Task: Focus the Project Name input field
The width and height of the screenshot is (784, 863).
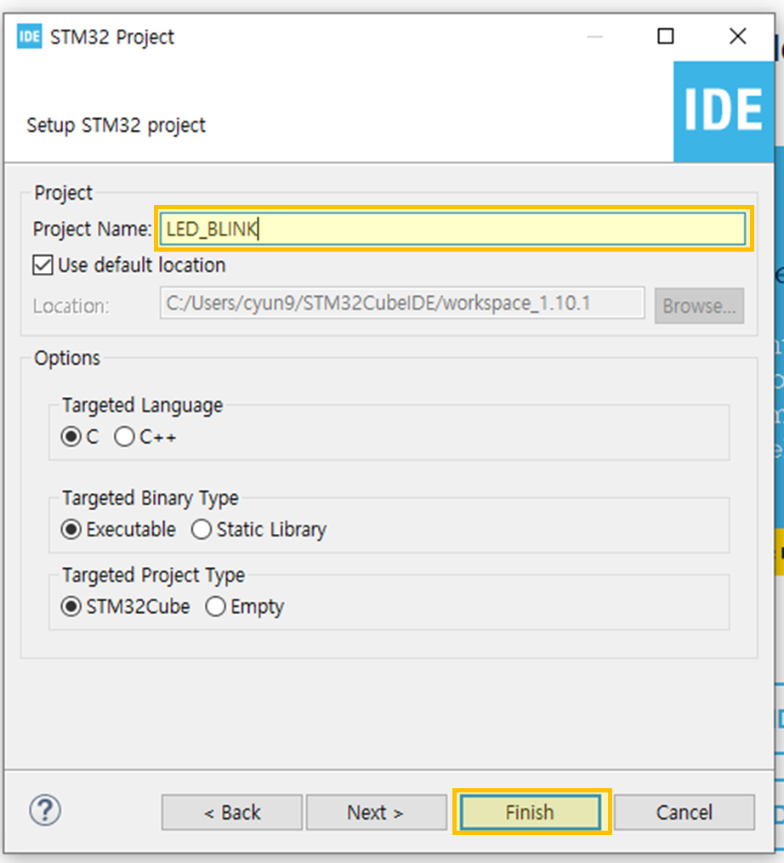Action: pyautogui.click(x=452, y=229)
